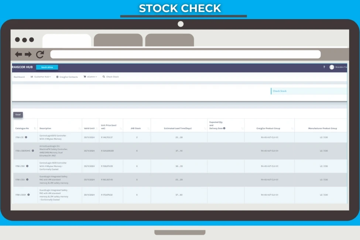Sort by Estimated Lead Time column arrows

(205, 128)
